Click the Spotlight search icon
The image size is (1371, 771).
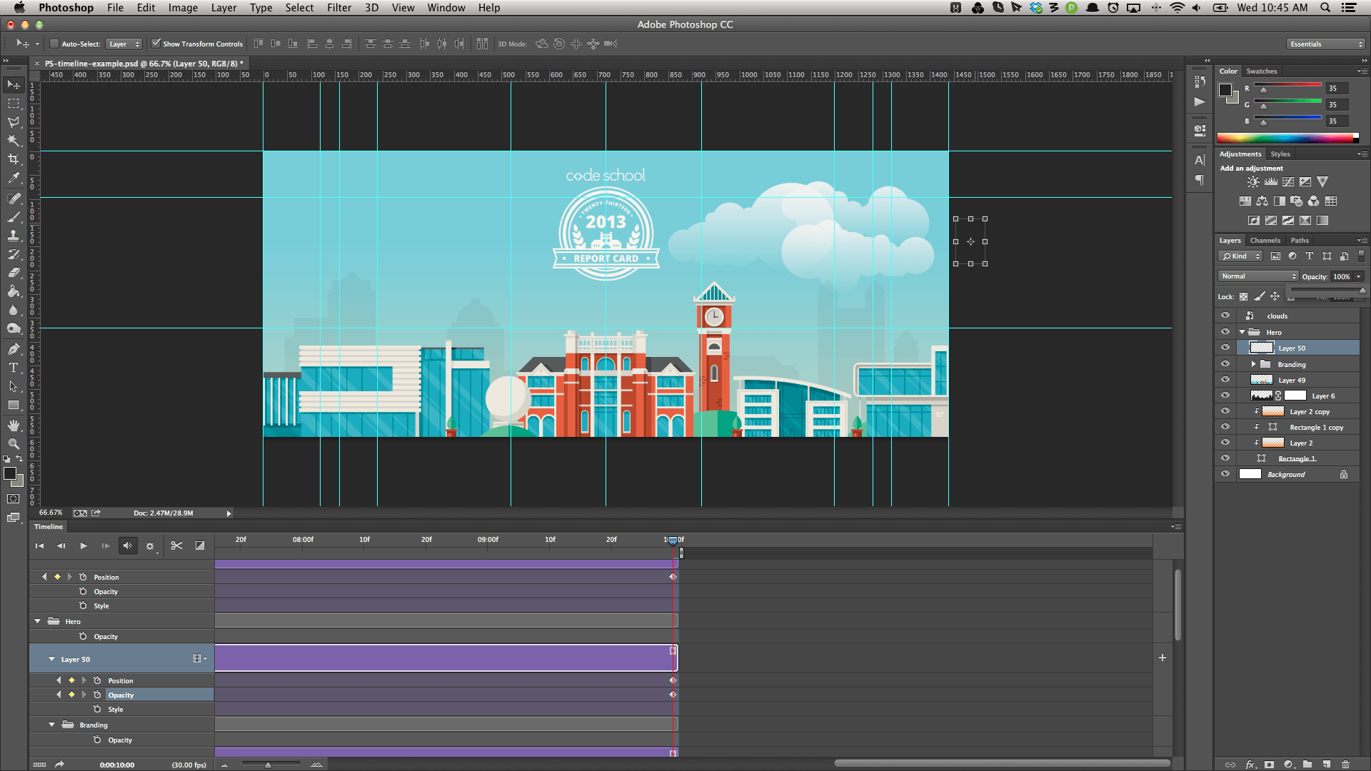coord(1325,8)
